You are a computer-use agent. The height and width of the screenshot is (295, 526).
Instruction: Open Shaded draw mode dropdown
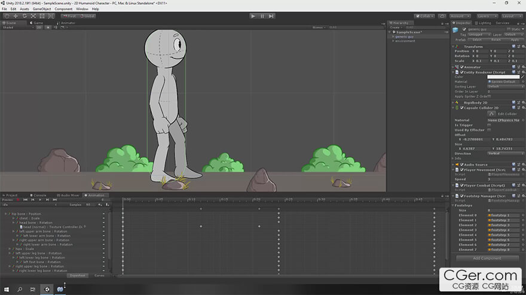coord(18,27)
